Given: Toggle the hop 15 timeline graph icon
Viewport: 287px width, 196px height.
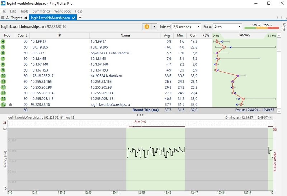Looking at the screenshot, I should click(x=11, y=104).
